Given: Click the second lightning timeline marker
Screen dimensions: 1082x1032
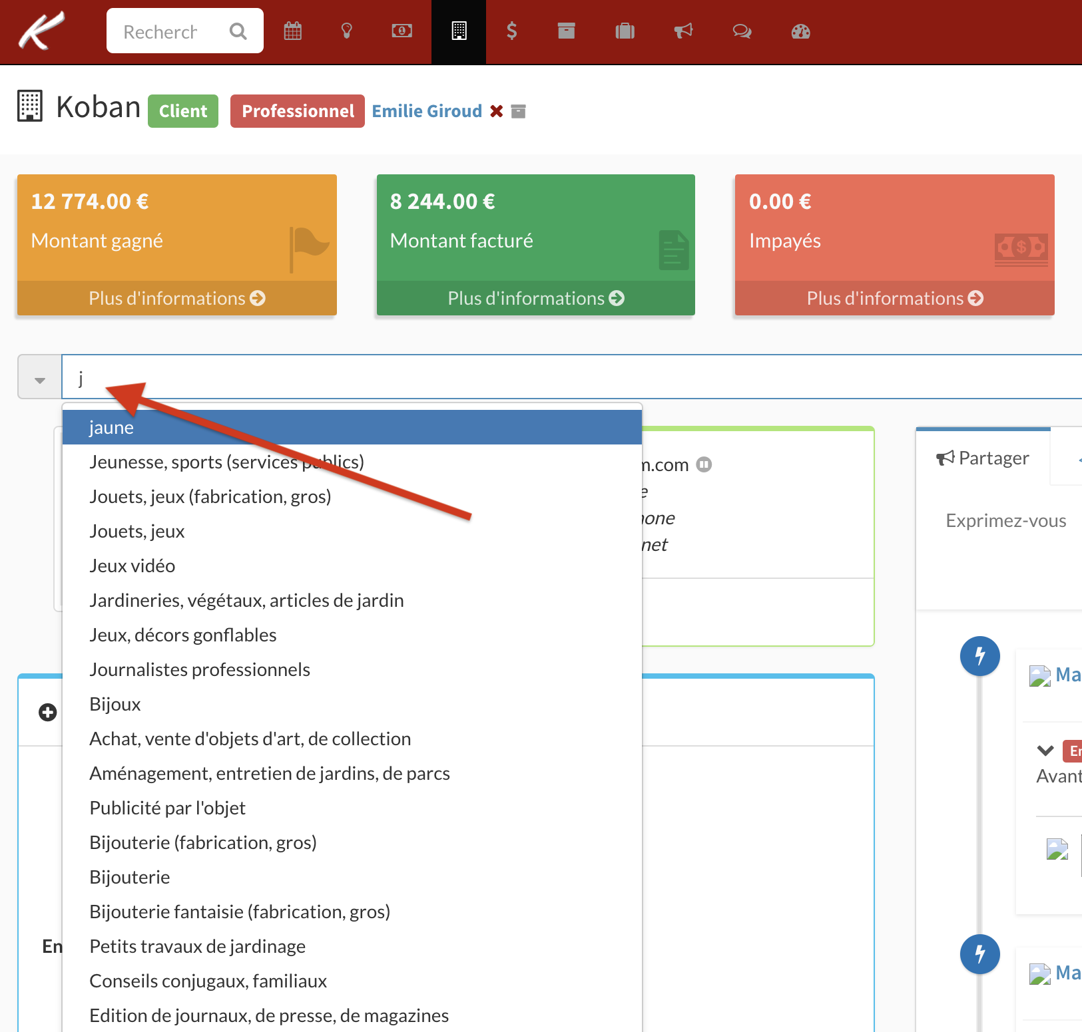Looking at the screenshot, I should [980, 954].
